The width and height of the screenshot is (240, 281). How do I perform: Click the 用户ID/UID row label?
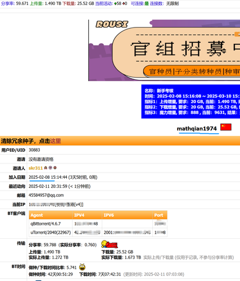(x=13, y=150)
